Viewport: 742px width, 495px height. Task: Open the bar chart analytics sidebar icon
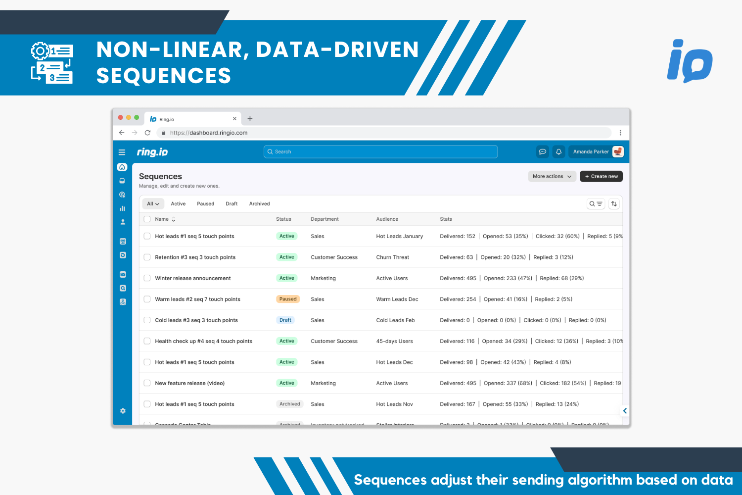point(122,208)
